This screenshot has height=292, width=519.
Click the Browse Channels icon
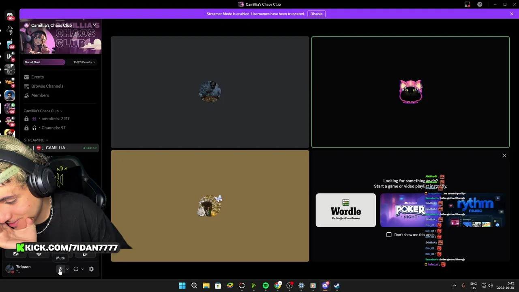tap(26, 86)
